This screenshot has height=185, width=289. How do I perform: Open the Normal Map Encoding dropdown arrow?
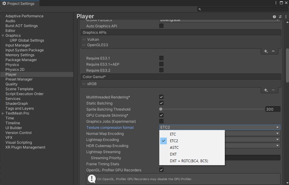pyautogui.click(x=277, y=133)
